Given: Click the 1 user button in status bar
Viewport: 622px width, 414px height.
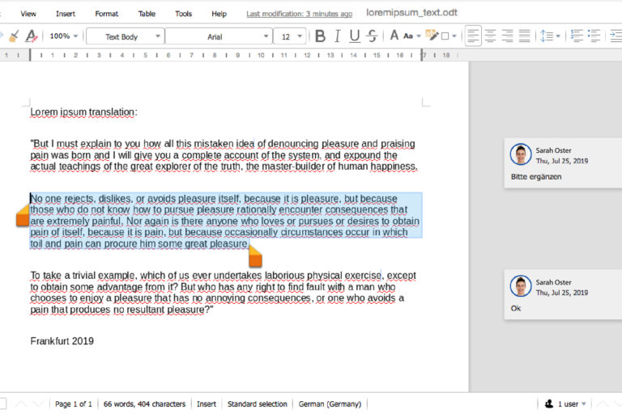Looking at the screenshot, I should (565, 403).
